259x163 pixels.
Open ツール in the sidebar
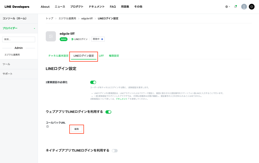[19, 64]
